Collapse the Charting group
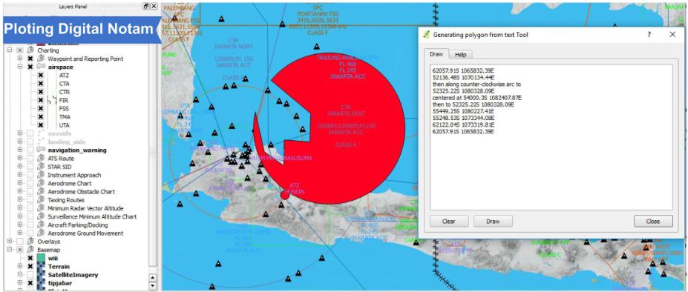This screenshot has width=688, height=292. pos(10,50)
